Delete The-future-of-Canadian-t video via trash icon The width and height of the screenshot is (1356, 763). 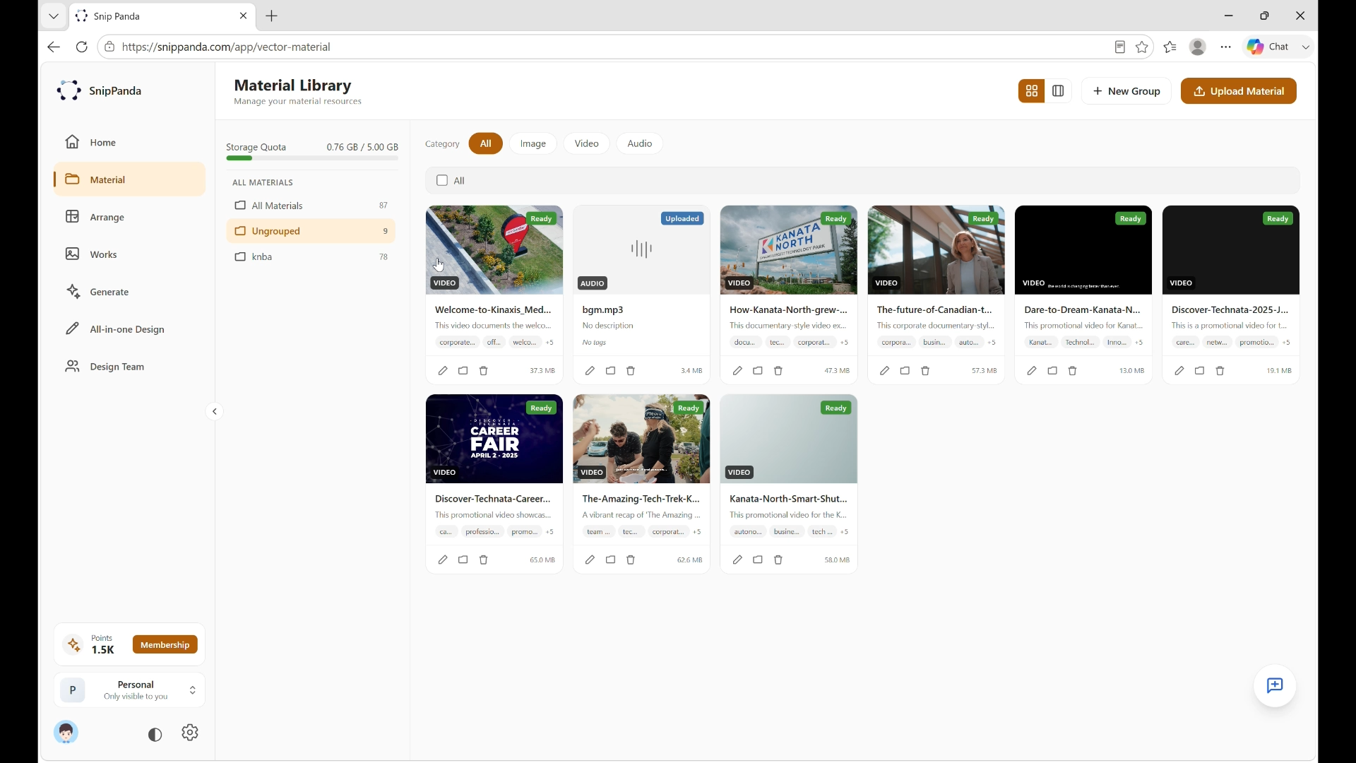click(925, 371)
